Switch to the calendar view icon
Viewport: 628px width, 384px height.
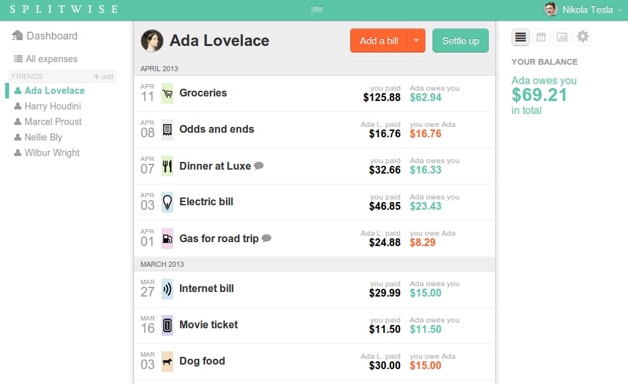(541, 38)
